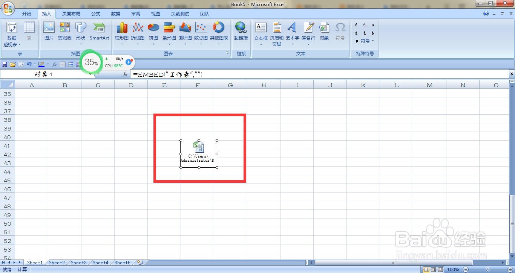
Task: Open the line color dropdown arrow in quick toolbar
Action: point(48,64)
